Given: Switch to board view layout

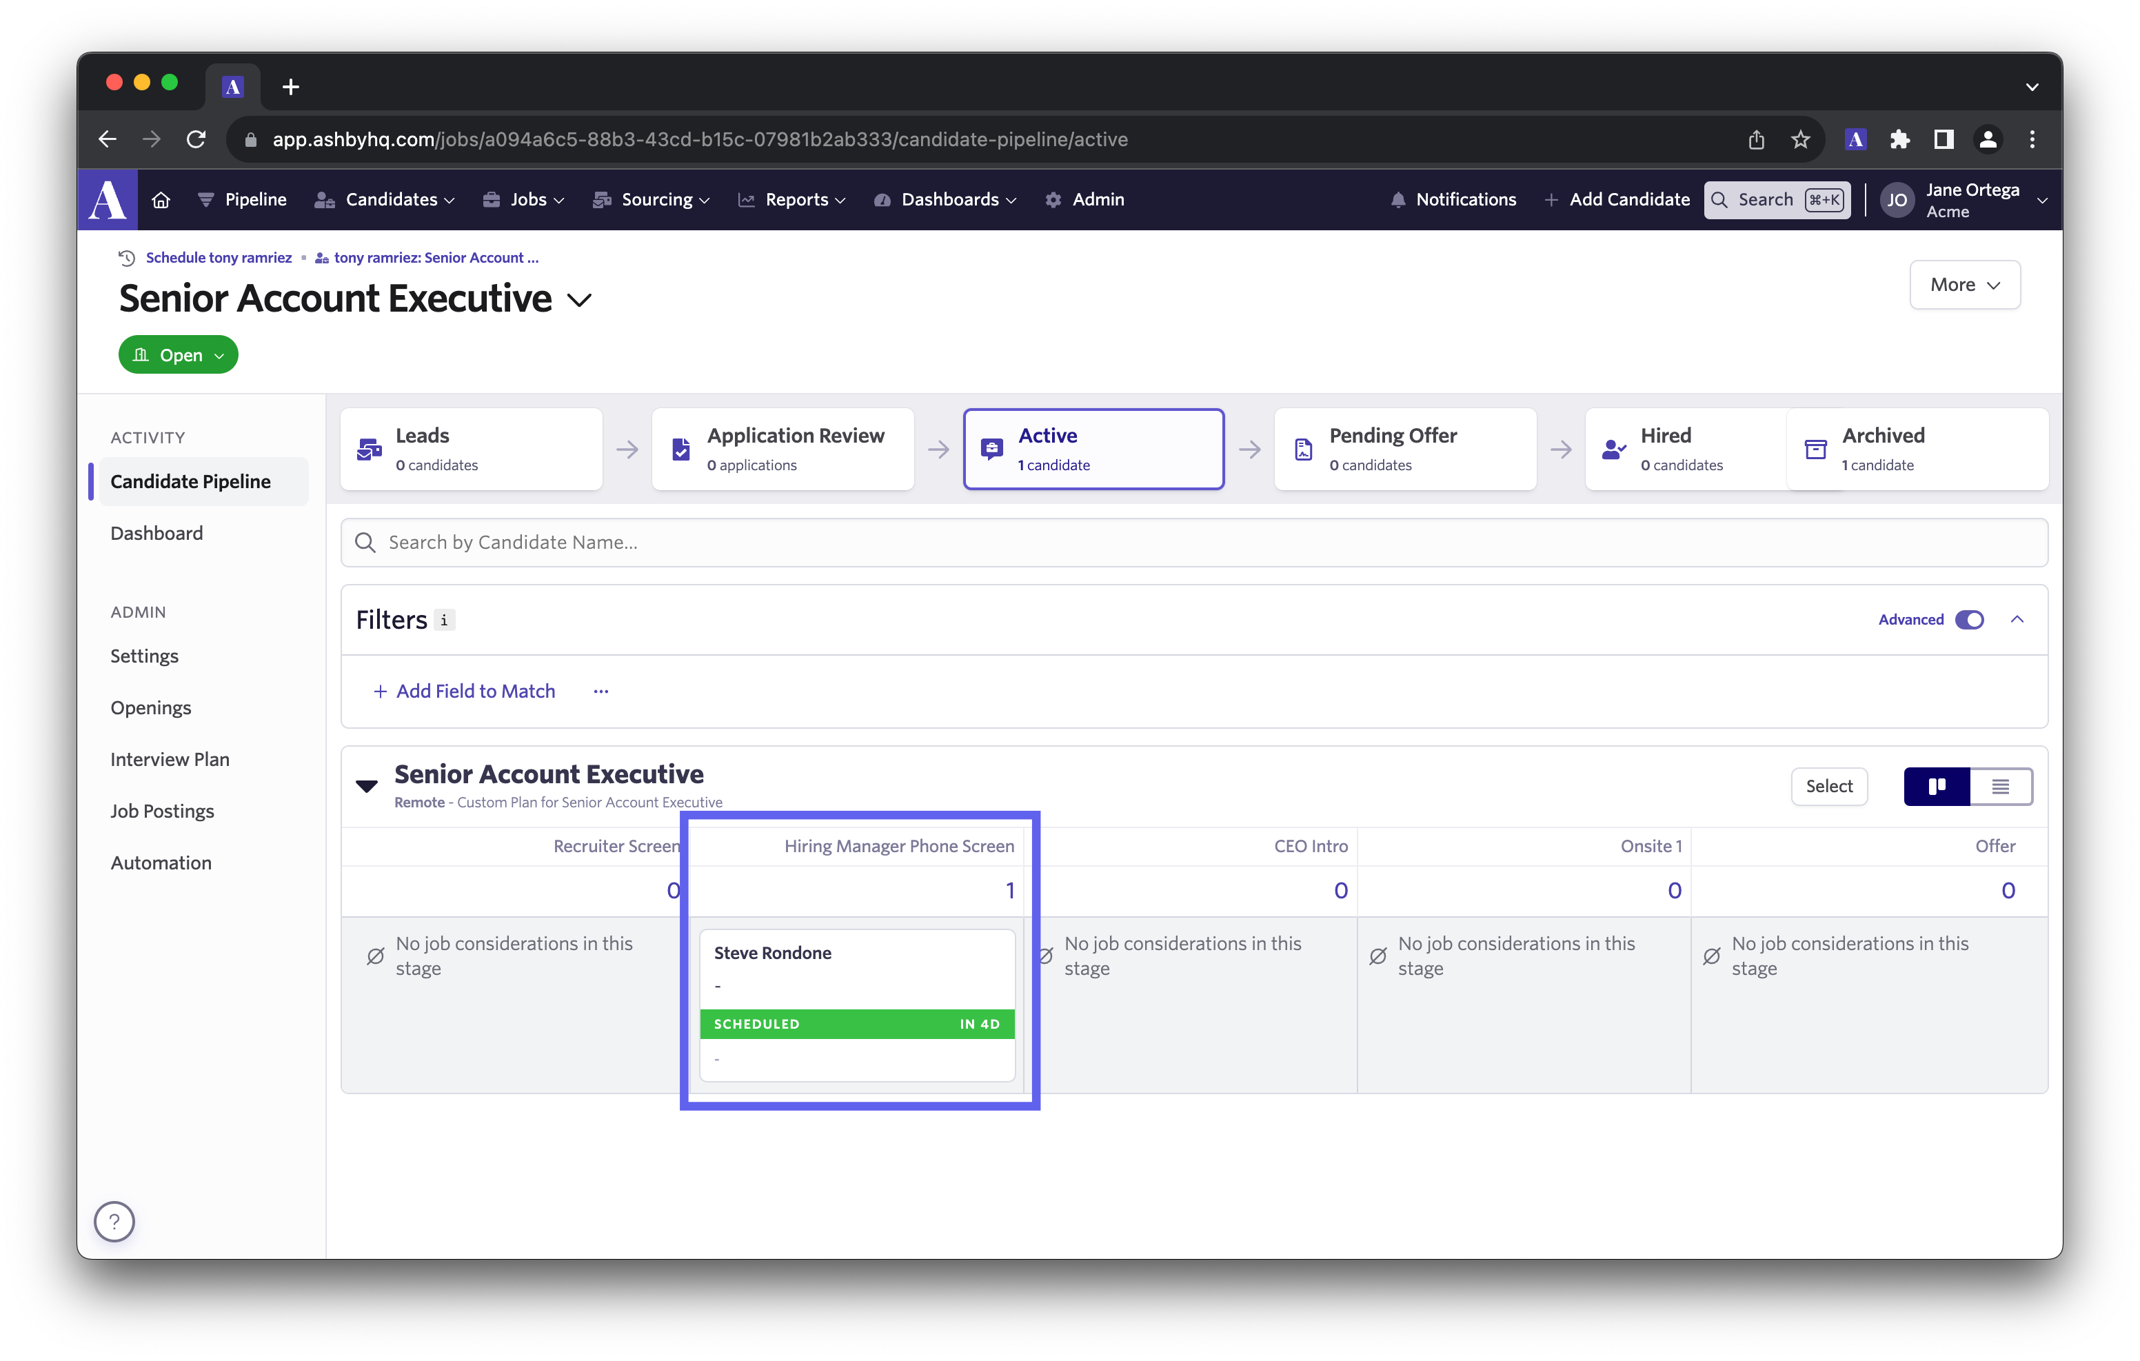Looking at the screenshot, I should [x=1937, y=786].
